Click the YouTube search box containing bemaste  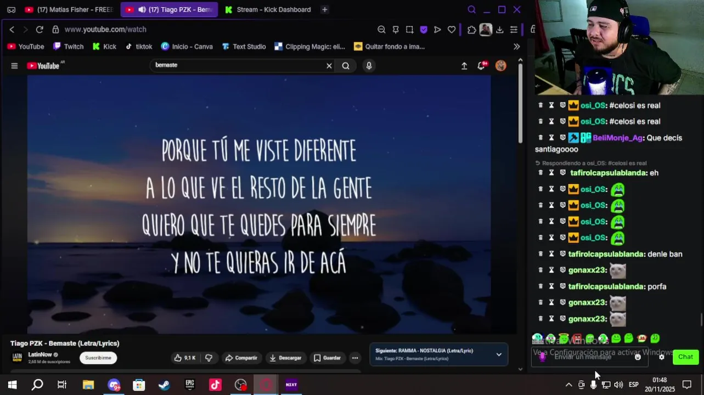[239, 65]
